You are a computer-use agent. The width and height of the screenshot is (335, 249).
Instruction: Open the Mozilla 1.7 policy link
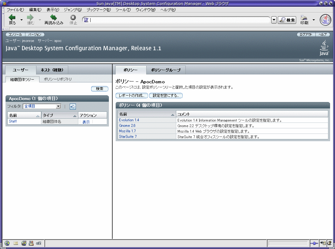(x=127, y=131)
